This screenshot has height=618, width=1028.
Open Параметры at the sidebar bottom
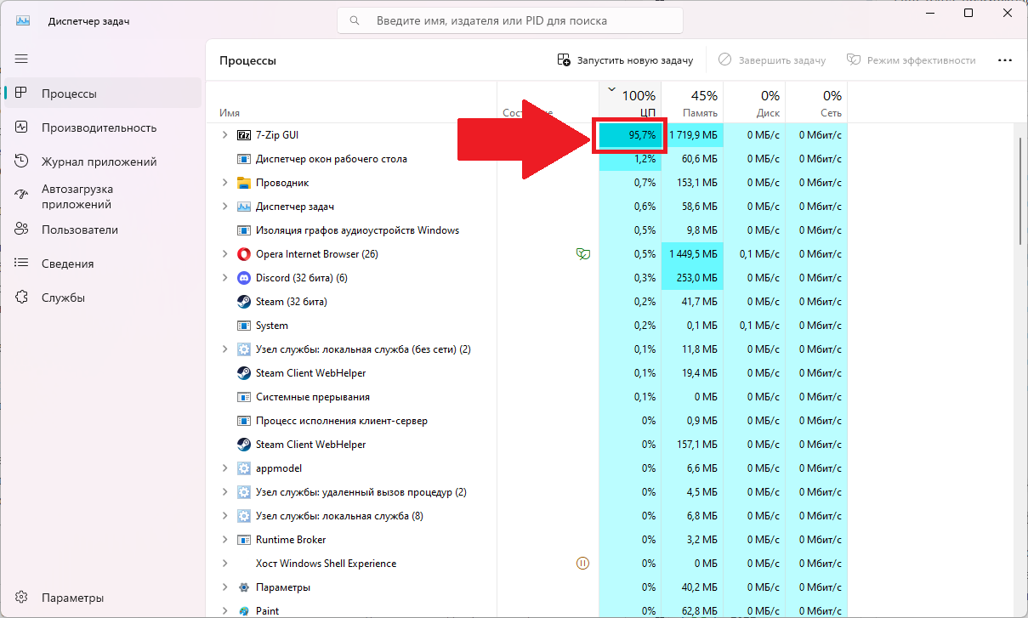(72, 598)
